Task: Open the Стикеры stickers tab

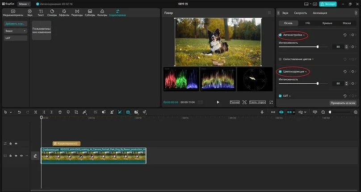Action: (x=52, y=13)
